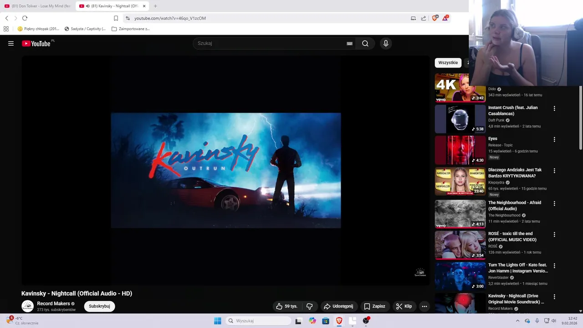Viewport: 583px width, 328px height.
Task: Open the on-screen keyboard in search box
Action: (x=349, y=43)
